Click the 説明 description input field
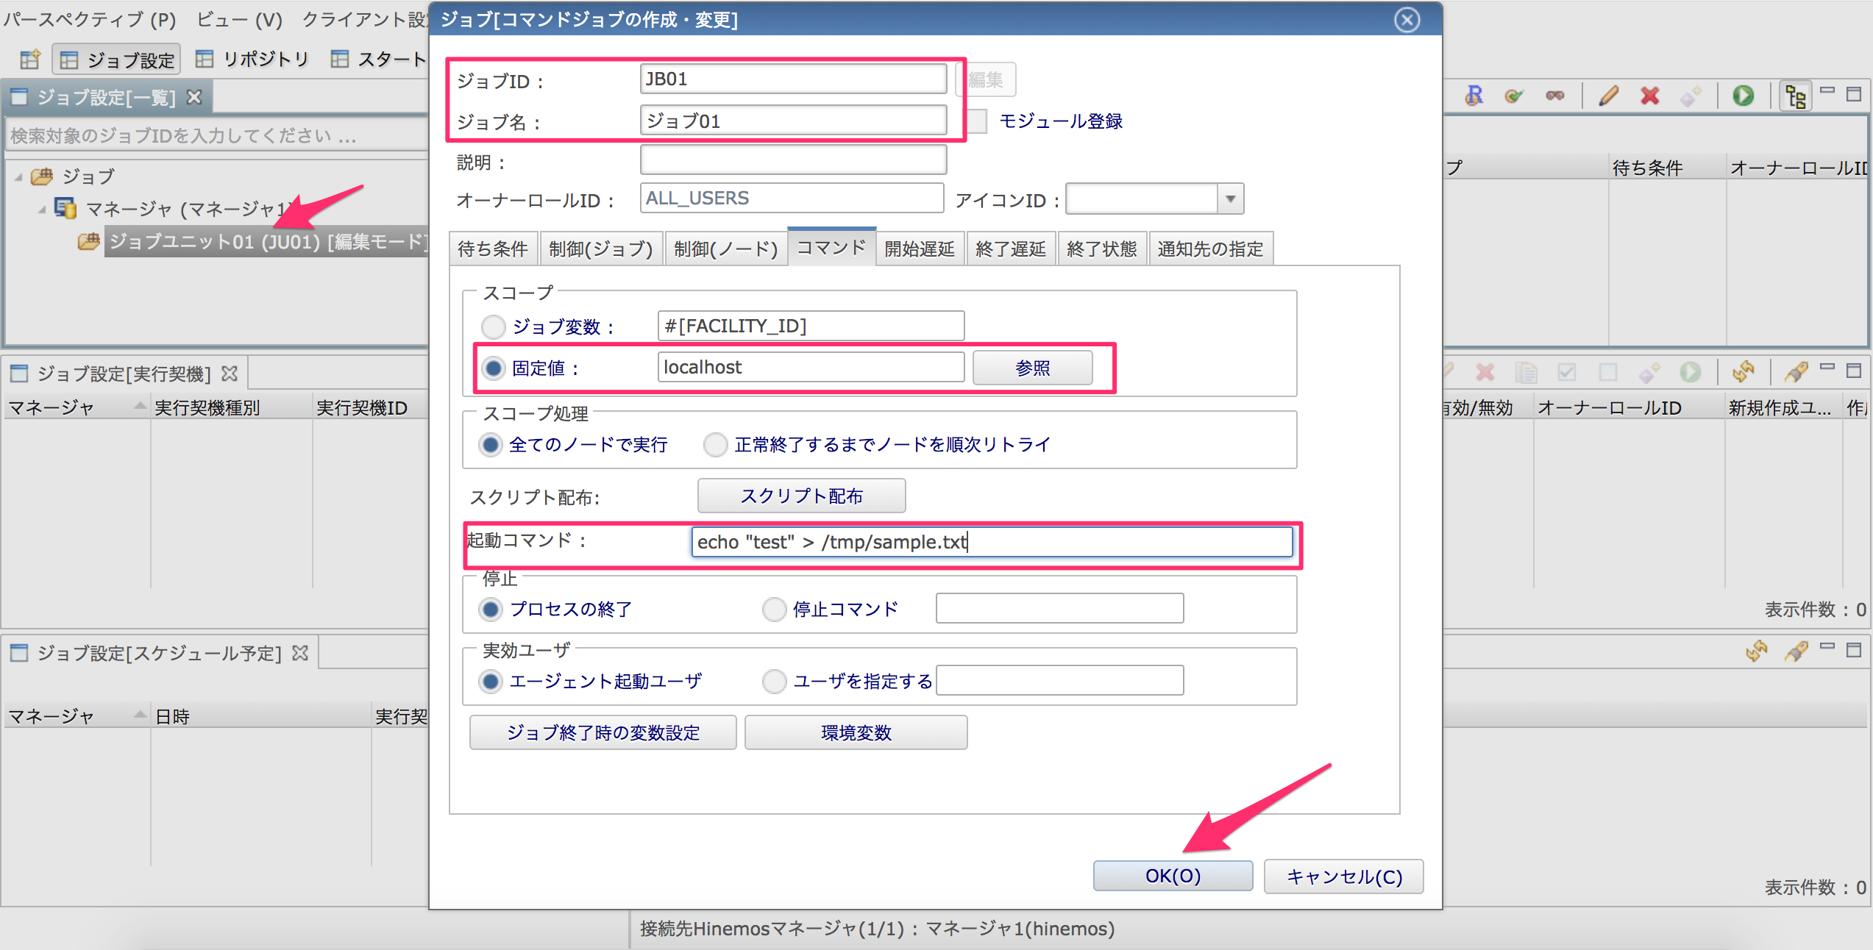The image size is (1873, 950). (792, 160)
